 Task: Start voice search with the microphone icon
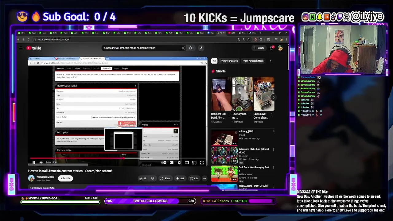click(201, 48)
